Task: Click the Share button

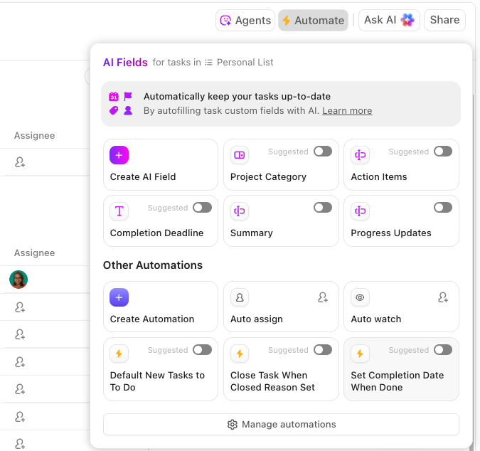Action: pyautogui.click(x=444, y=20)
